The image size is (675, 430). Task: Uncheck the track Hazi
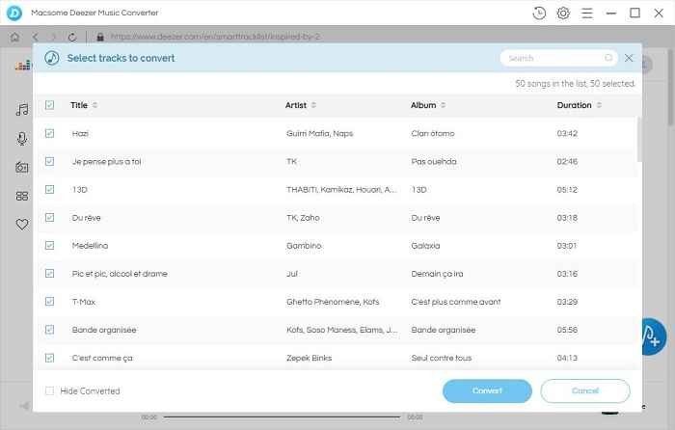(x=50, y=133)
